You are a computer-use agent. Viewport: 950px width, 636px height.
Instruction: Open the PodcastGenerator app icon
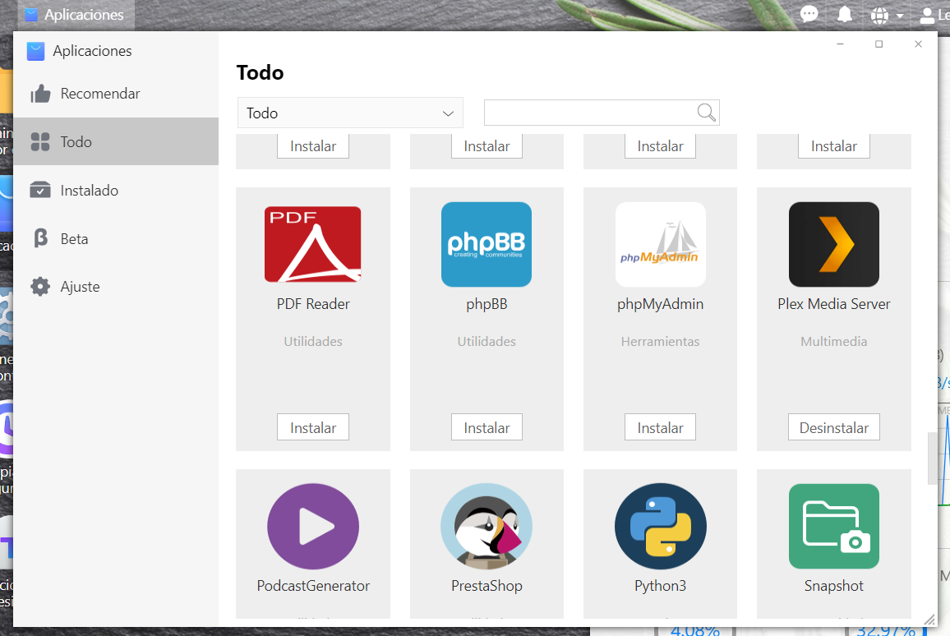point(312,526)
